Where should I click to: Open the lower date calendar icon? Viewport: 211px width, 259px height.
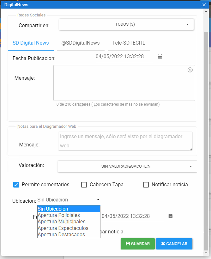[171, 216]
